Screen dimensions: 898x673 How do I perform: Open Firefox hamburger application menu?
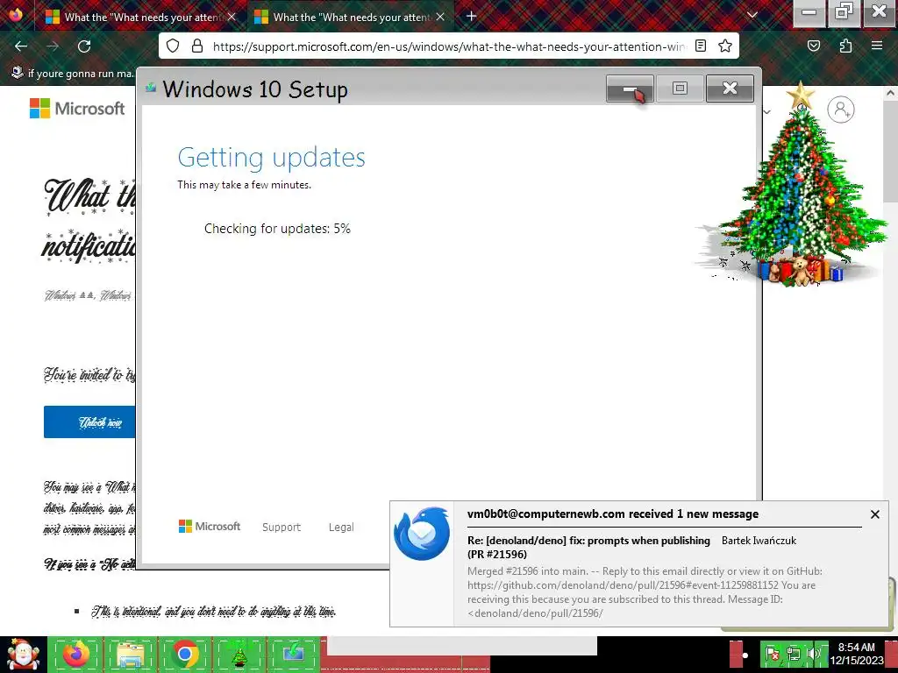pos(877,46)
